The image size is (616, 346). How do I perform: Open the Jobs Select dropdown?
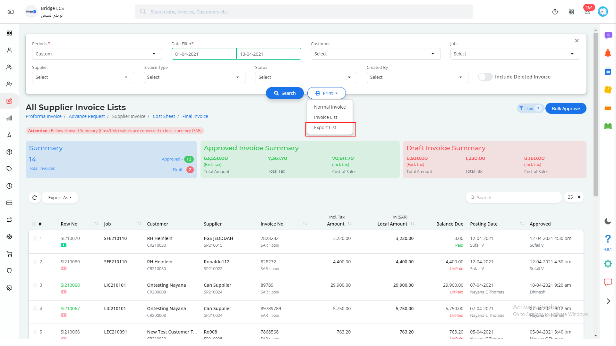[515, 54]
